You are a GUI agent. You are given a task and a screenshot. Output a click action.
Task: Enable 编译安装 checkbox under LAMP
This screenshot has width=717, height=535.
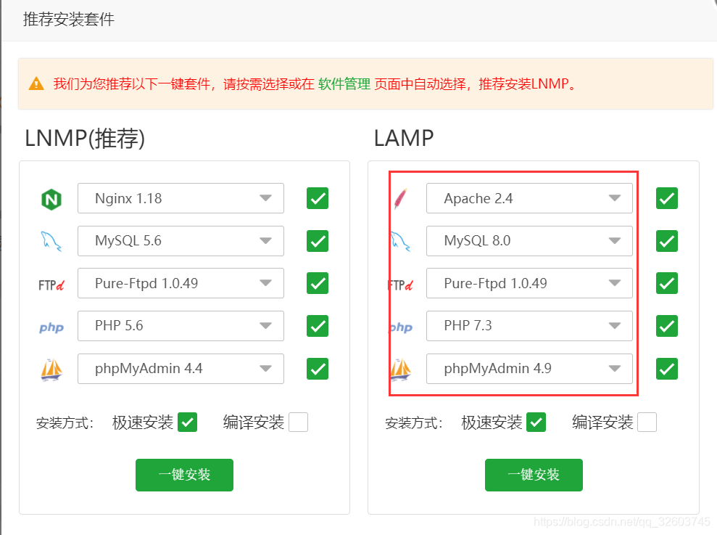point(647,422)
